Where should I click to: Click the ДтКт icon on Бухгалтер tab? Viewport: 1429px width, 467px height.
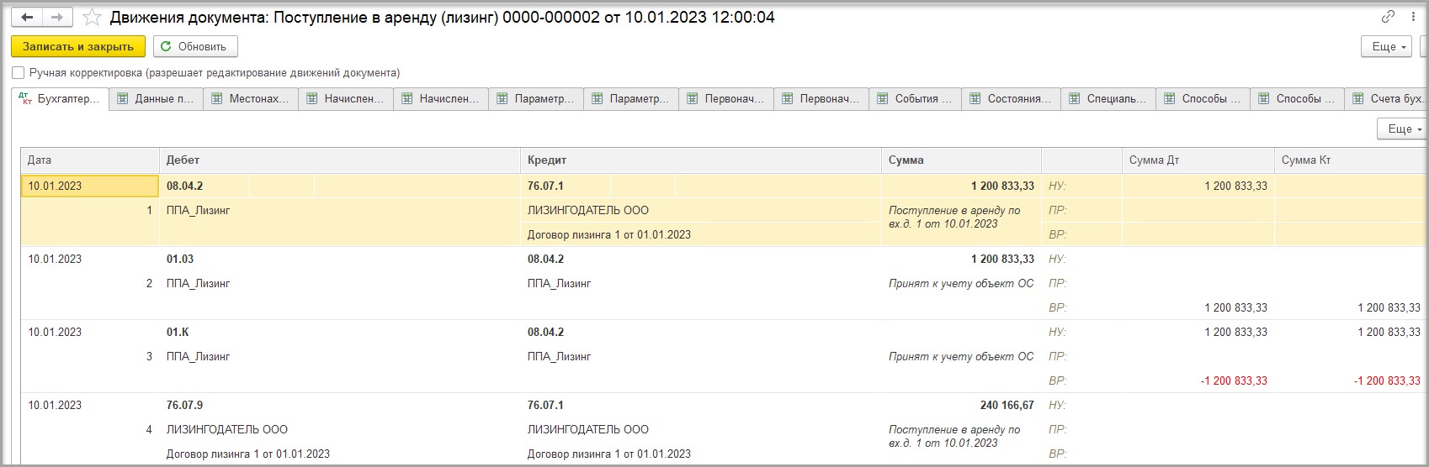point(26,99)
